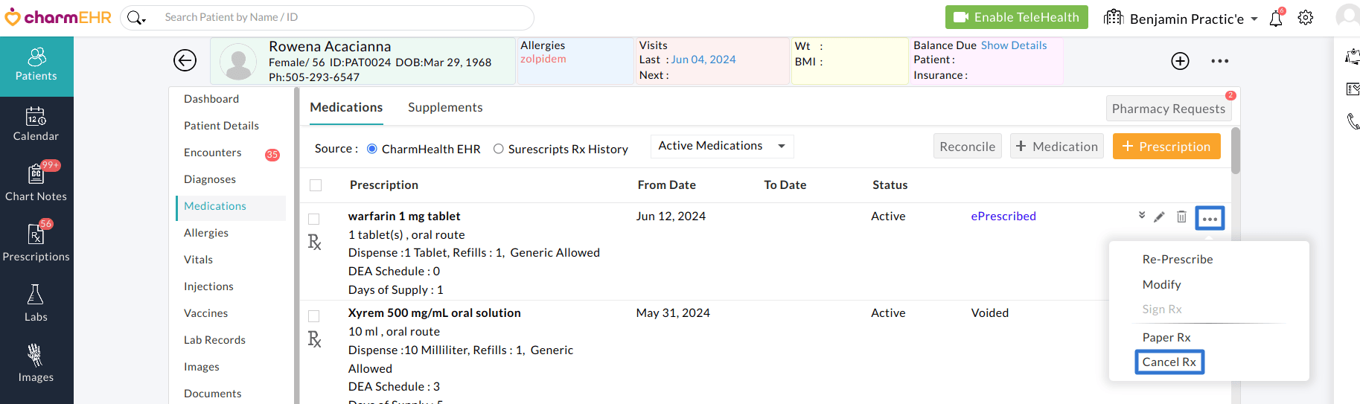The image size is (1360, 404).
Task: Open the settings gear
Action: tap(1306, 18)
